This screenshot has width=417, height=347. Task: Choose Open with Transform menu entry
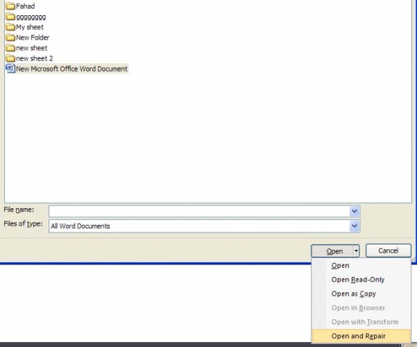[361, 322]
